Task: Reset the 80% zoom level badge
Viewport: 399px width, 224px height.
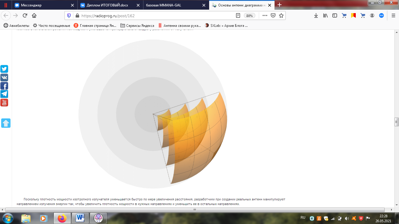Action: click(x=249, y=16)
